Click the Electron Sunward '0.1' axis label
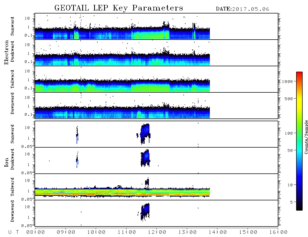Image resolution: width=308 pixels, height=237 pixels. pos(29,36)
